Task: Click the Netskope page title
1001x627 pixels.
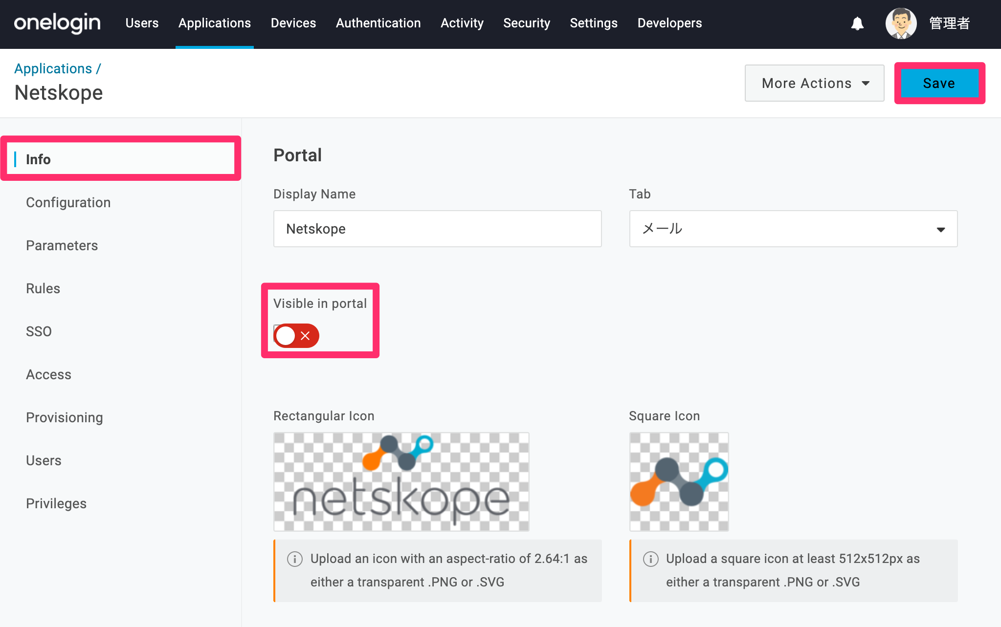Action: [x=59, y=93]
